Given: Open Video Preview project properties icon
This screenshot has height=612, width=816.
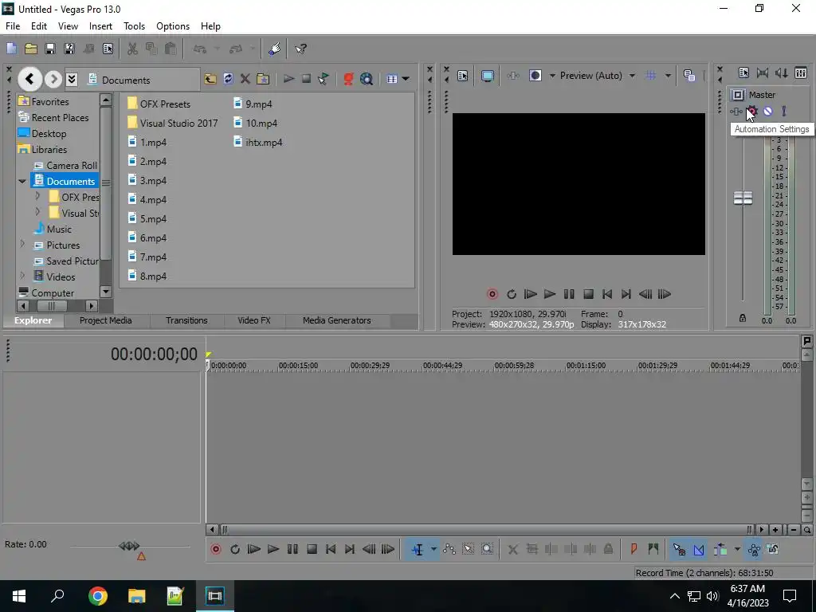Looking at the screenshot, I should 463,76.
